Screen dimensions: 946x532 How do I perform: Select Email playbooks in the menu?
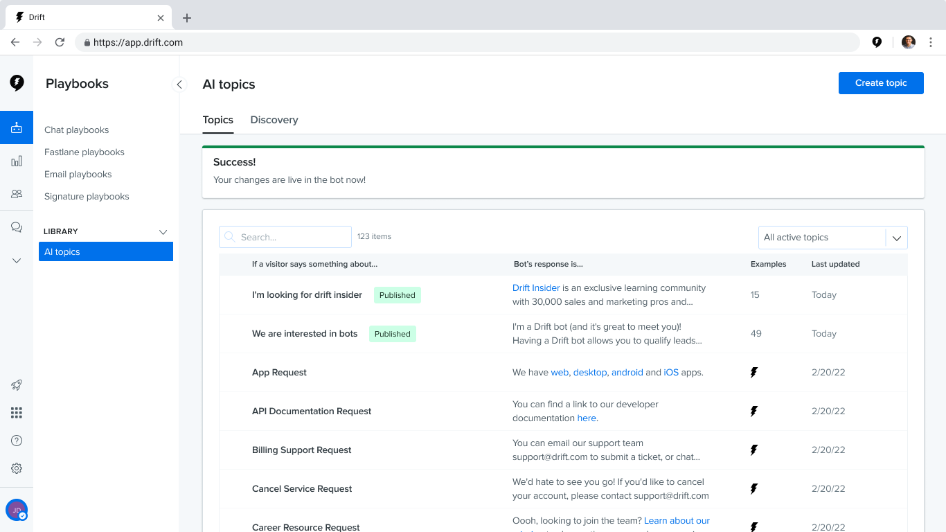pos(78,175)
